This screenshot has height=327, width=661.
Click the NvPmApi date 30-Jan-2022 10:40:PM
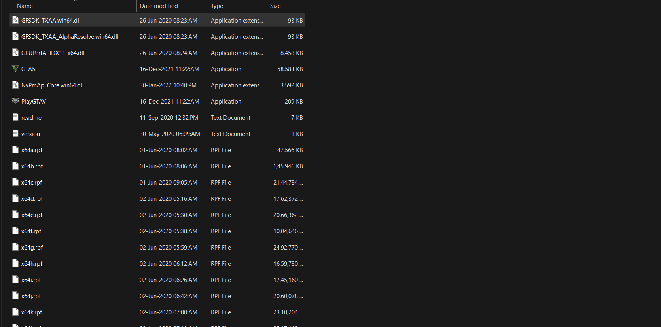[168, 85]
